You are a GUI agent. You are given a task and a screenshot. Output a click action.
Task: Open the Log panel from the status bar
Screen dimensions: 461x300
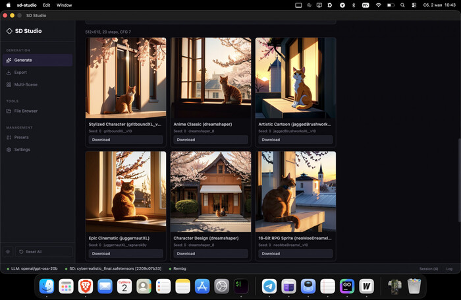tap(449, 269)
